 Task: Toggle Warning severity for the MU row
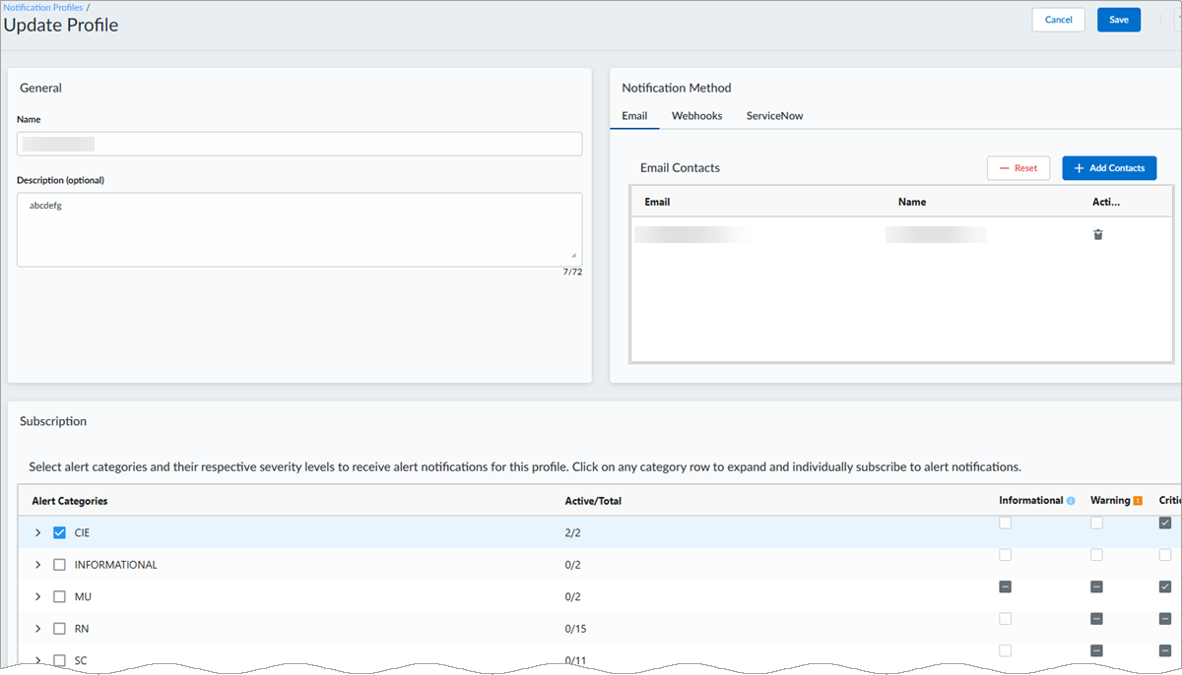pos(1096,586)
